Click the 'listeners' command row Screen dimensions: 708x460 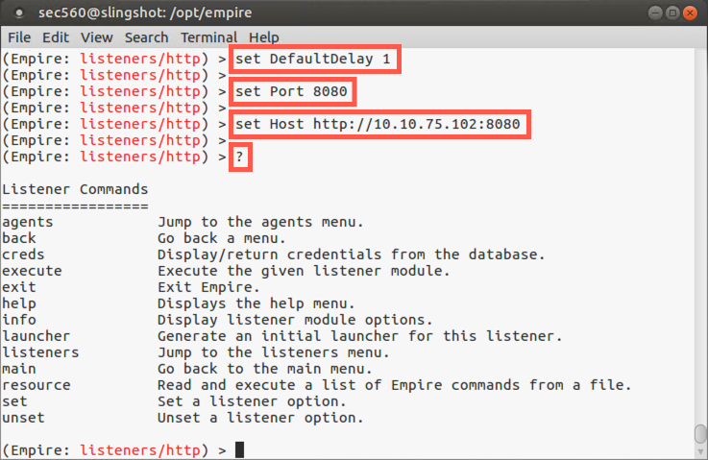point(196,352)
